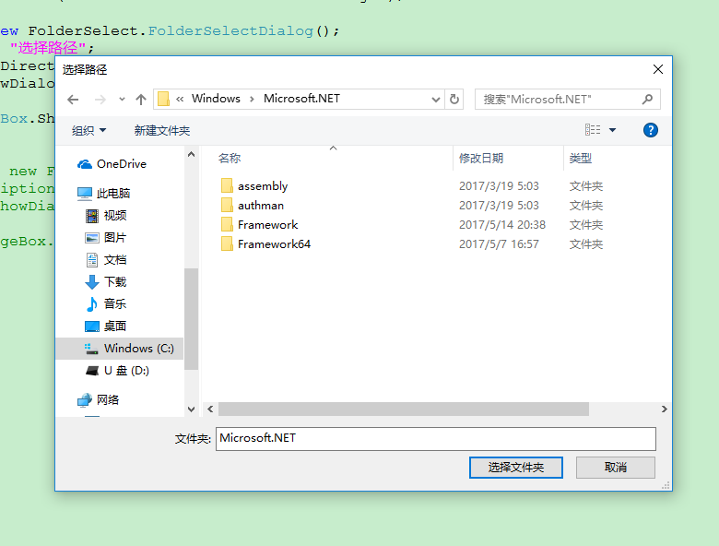The height and width of the screenshot is (546, 719).
Task: Select the Framework64 folder
Action: (274, 244)
